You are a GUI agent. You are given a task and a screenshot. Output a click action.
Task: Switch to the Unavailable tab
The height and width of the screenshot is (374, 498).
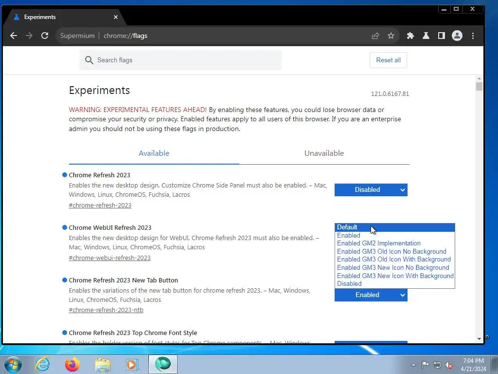[324, 153]
